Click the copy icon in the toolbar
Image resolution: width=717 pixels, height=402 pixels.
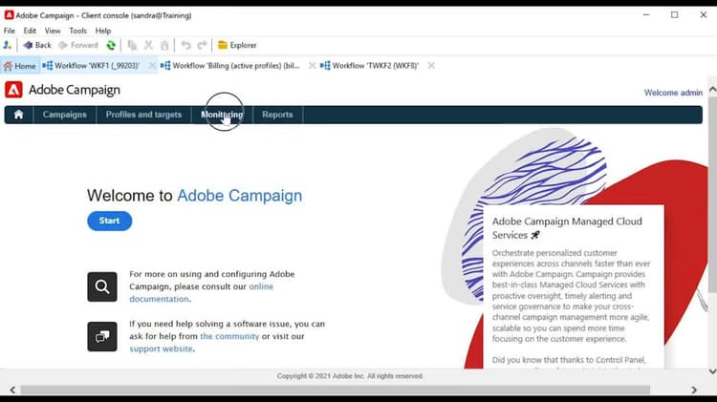click(132, 45)
